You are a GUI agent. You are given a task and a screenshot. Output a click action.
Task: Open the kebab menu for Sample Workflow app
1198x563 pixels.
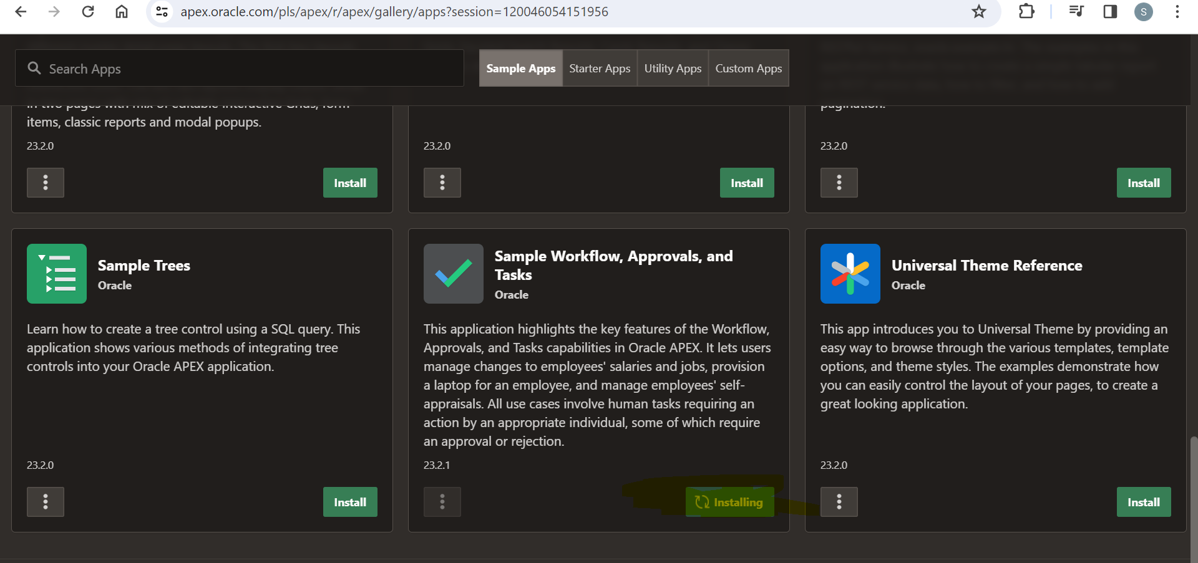click(x=442, y=502)
